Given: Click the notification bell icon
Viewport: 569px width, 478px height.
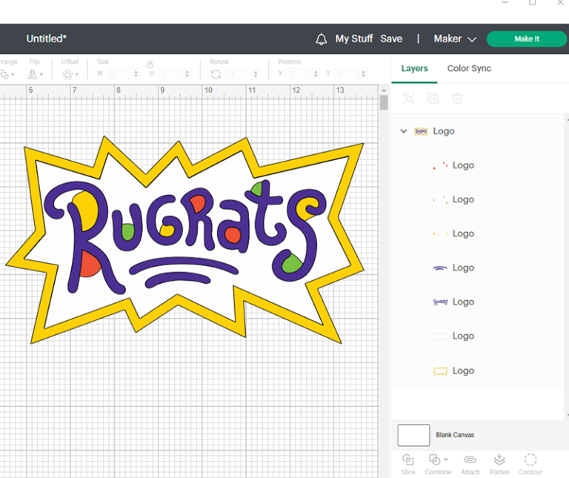Looking at the screenshot, I should pyautogui.click(x=321, y=39).
